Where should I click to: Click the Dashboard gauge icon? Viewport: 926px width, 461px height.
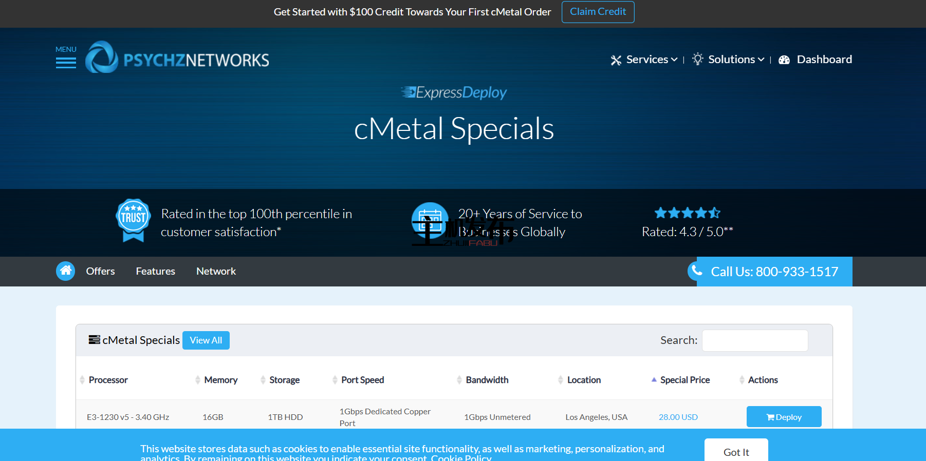pos(784,60)
